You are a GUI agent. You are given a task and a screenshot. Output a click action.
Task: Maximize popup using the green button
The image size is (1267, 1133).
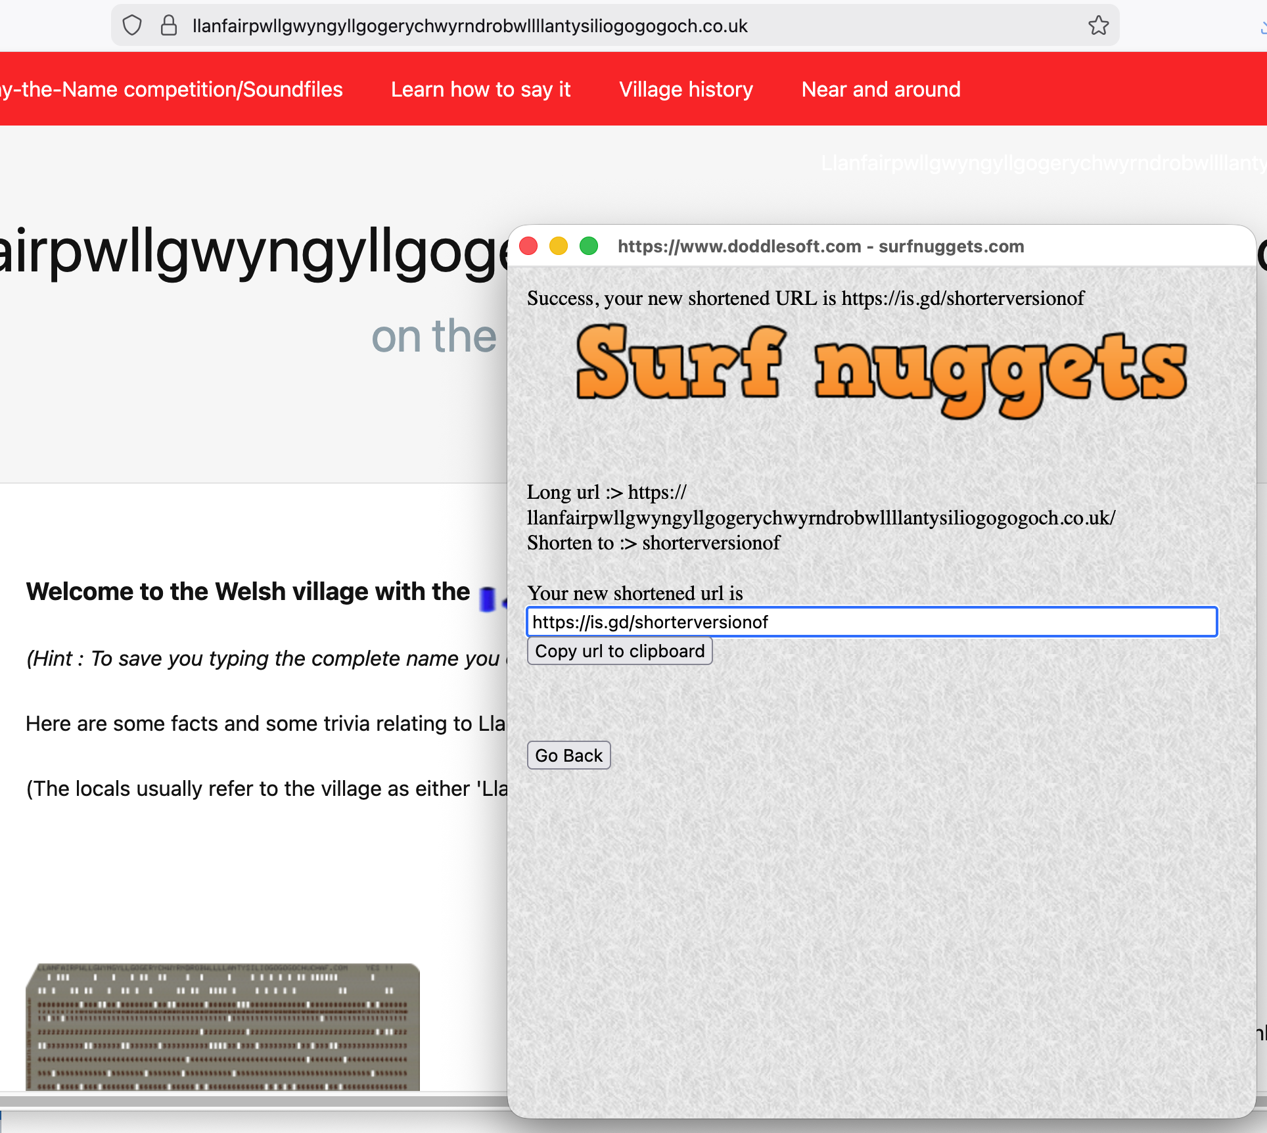(589, 246)
